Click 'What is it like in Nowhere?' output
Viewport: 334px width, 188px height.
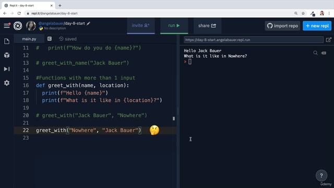(x=216, y=56)
